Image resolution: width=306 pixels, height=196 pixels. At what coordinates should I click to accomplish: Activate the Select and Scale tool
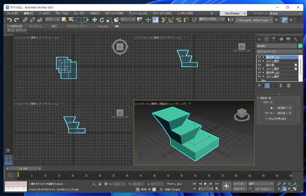coord(109,20)
